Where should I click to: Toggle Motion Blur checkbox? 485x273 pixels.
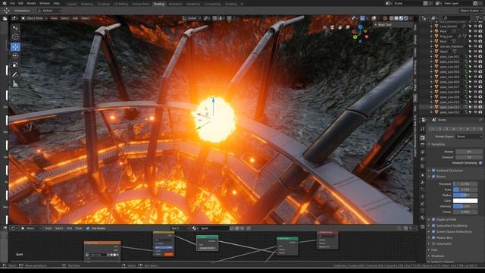point(433,237)
